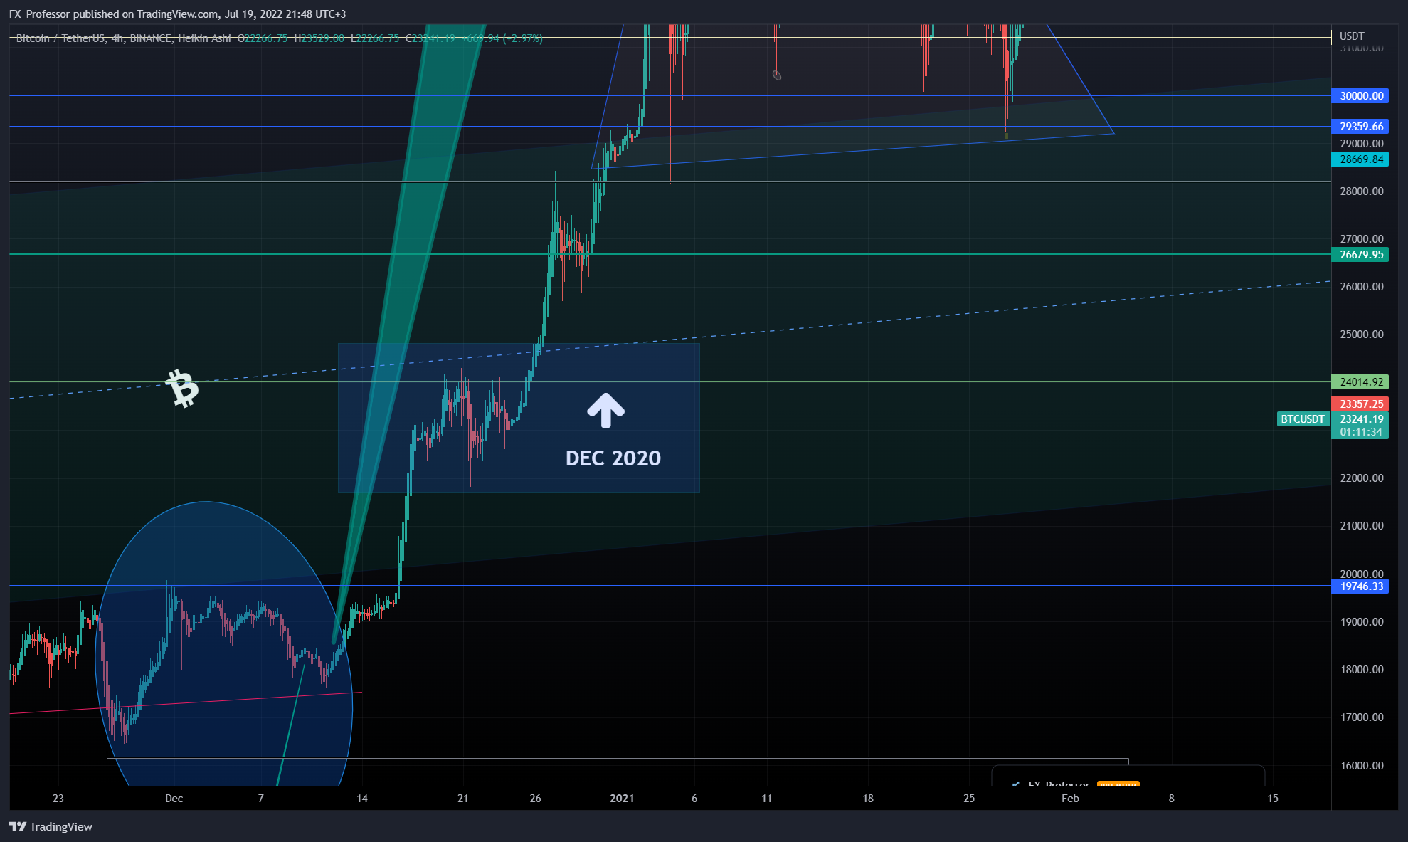This screenshot has height=842, width=1408.
Task: Select the BTCUSDT symbol tag near price axis
Action: [x=1303, y=419]
